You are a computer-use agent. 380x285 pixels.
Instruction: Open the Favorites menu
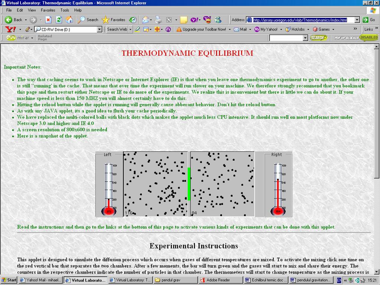click(x=48, y=10)
